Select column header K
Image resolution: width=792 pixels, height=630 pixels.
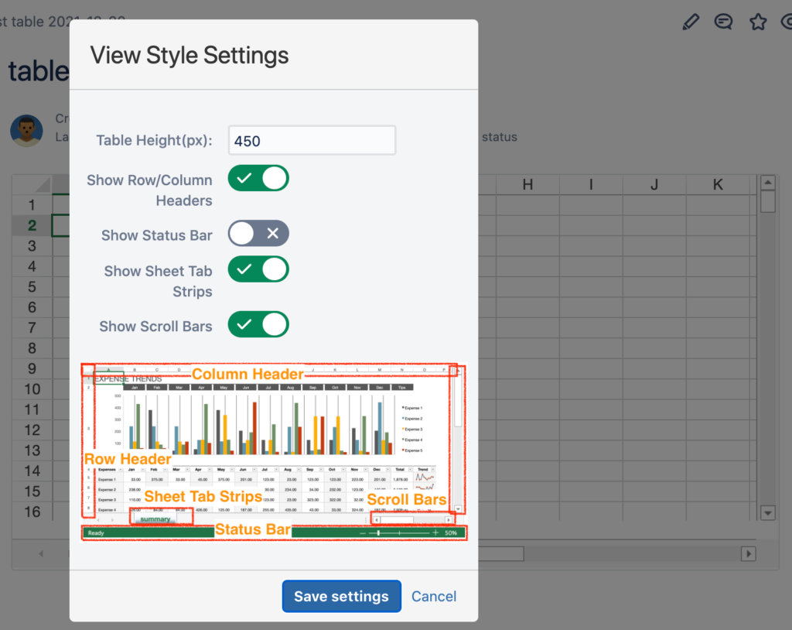pos(717,184)
